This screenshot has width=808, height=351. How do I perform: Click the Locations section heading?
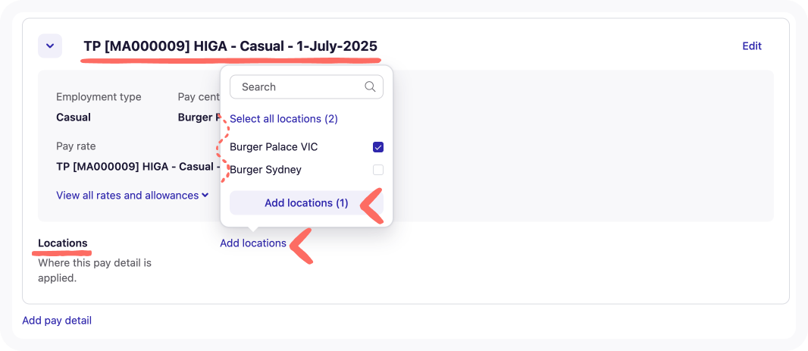[x=63, y=243]
